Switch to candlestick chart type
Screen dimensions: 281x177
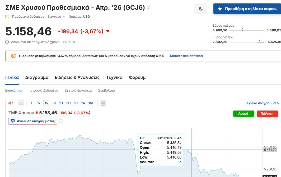coord(11,103)
